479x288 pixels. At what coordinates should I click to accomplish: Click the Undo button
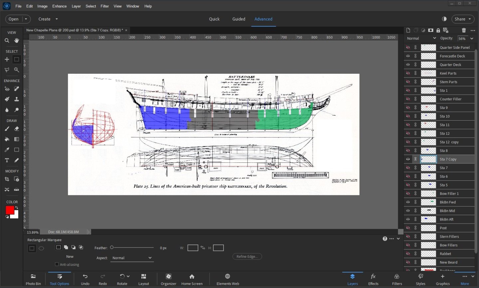tap(85, 279)
